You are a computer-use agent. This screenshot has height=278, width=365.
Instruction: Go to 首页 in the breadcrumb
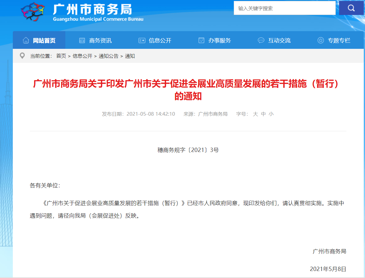61,56
